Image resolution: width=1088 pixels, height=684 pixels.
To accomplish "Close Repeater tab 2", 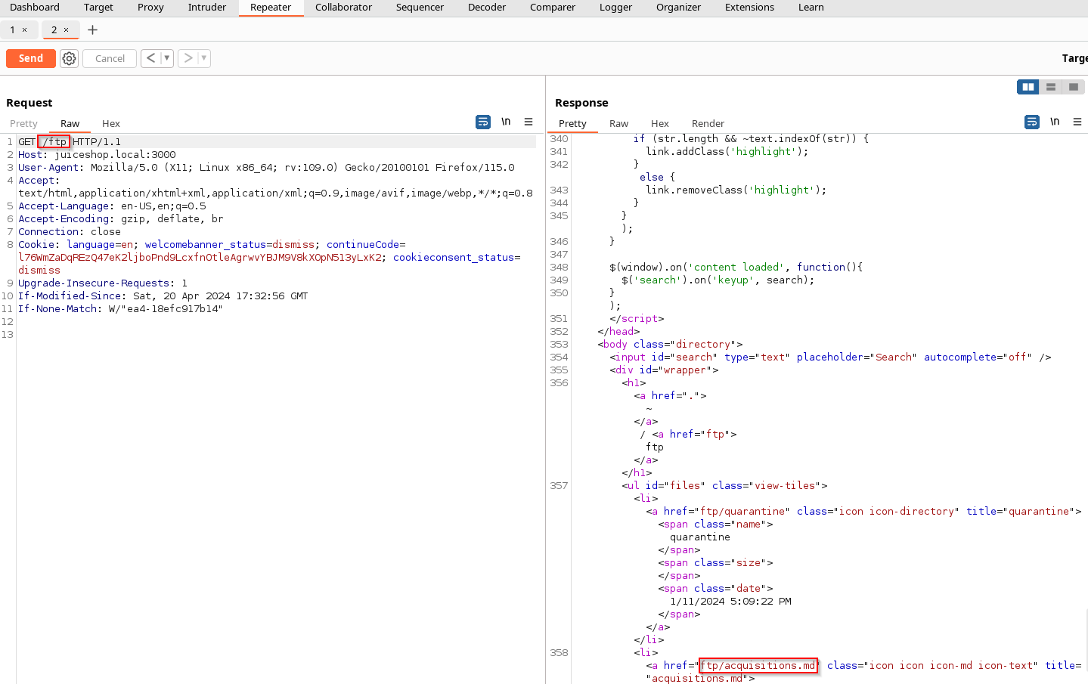I will pos(67,30).
